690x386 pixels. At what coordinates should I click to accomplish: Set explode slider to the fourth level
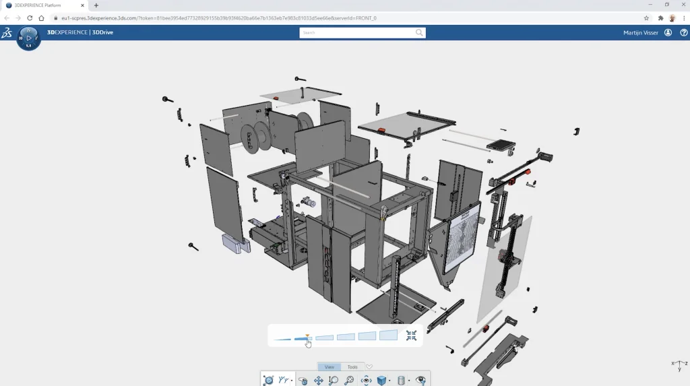(x=346, y=337)
